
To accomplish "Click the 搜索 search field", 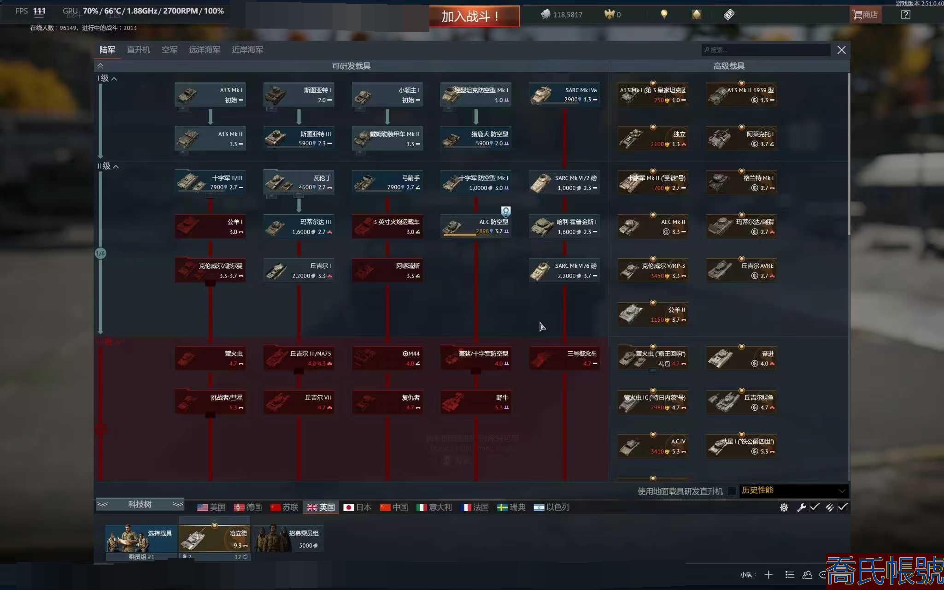I will coord(766,50).
